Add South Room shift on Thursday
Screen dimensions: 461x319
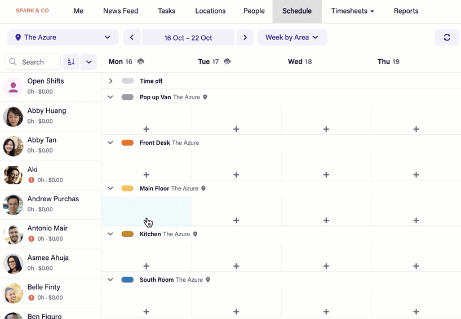(416, 312)
